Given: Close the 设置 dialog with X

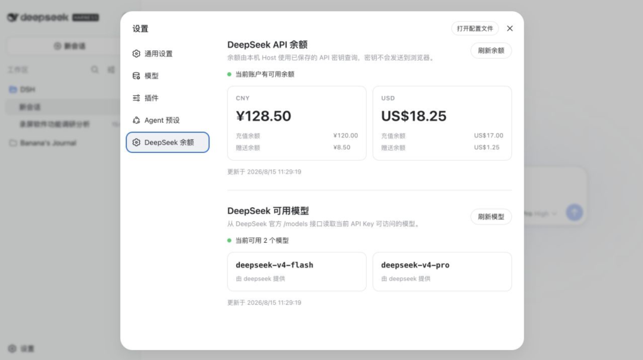Looking at the screenshot, I should [510, 29].
